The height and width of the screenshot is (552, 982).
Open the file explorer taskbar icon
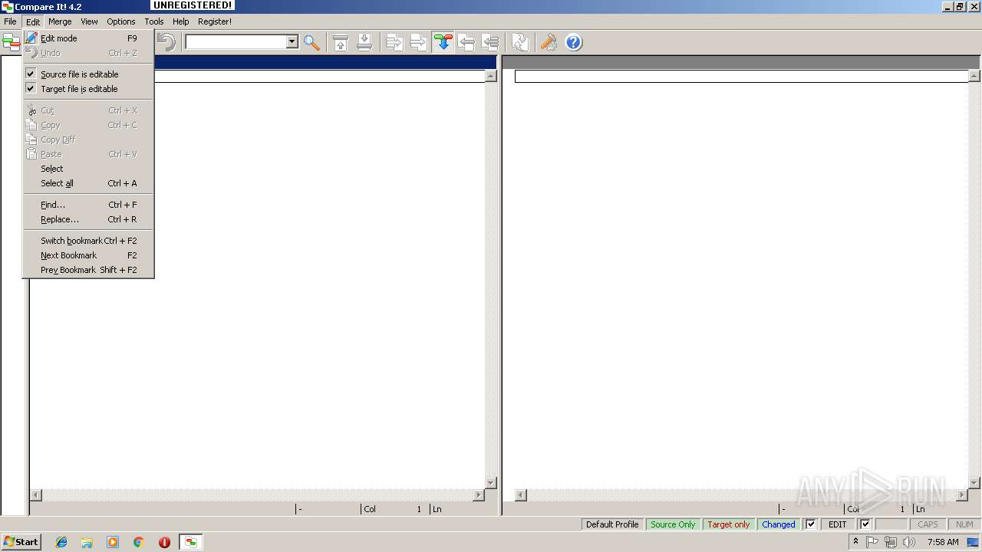[87, 542]
